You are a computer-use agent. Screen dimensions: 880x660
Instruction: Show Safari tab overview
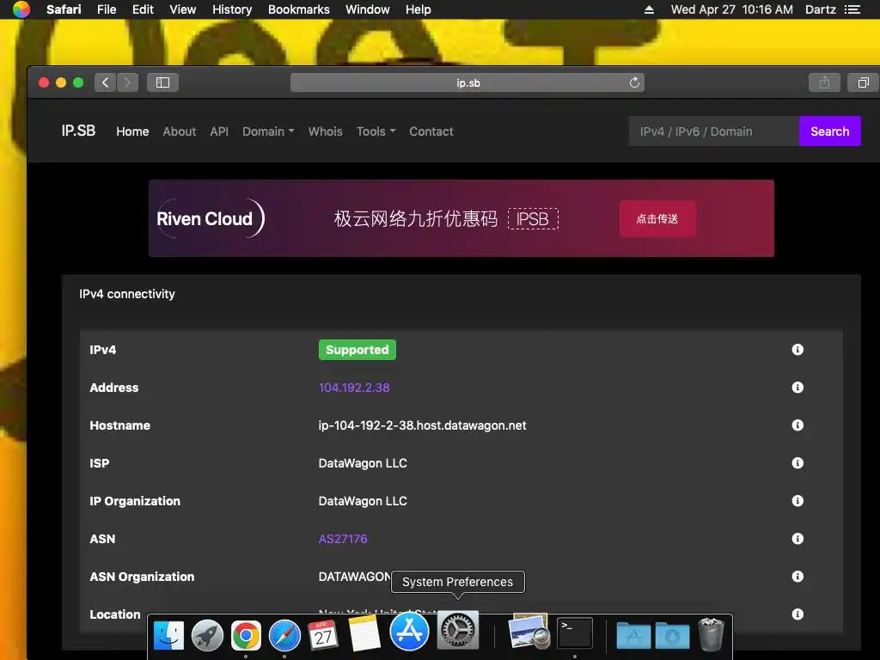click(x=863, y=82)
